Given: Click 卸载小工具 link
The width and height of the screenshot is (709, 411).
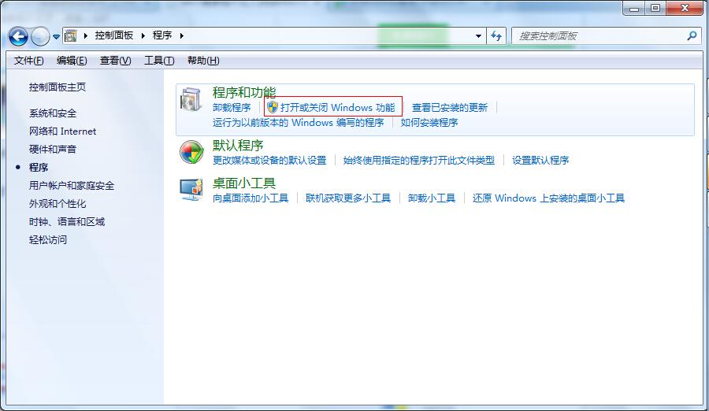Looking at the screenshot, I should tap(432, 198).
